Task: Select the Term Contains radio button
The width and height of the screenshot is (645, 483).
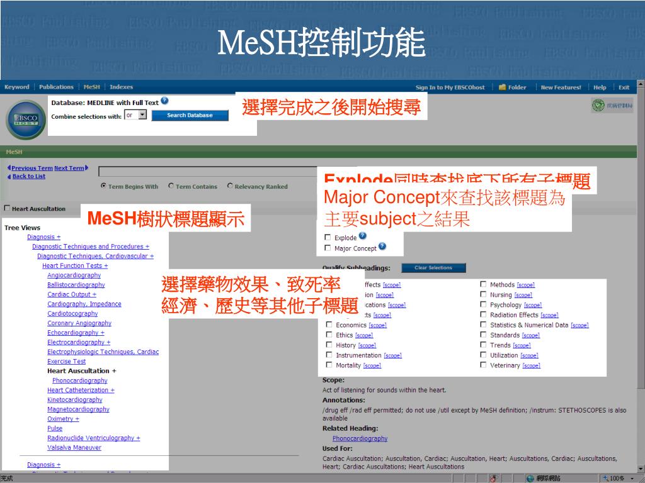Action: click(x=171, y=186)
